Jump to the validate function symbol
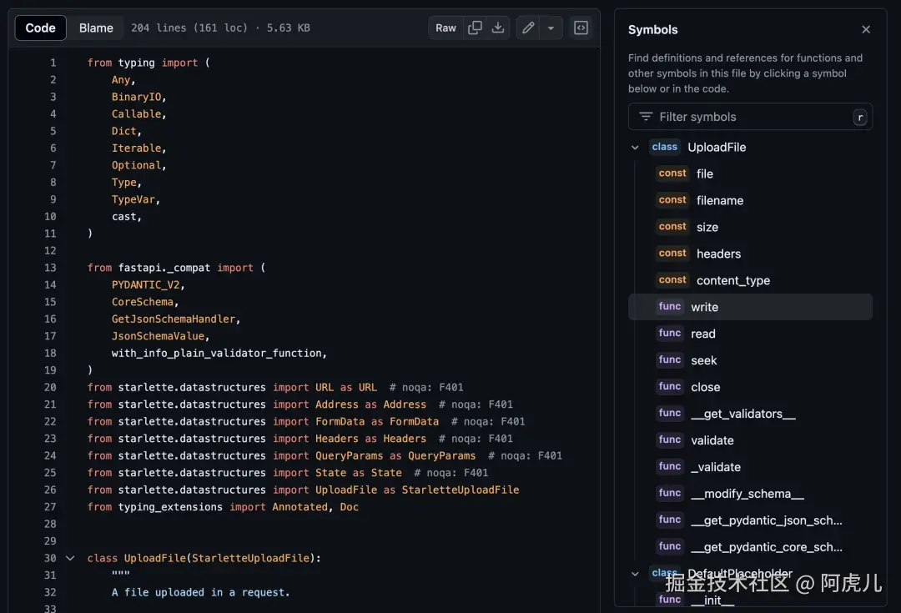 tap(750, 440)
